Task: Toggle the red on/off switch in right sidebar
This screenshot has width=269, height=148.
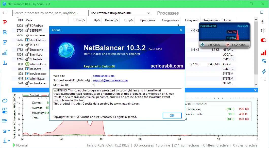Action: [263, 40]
